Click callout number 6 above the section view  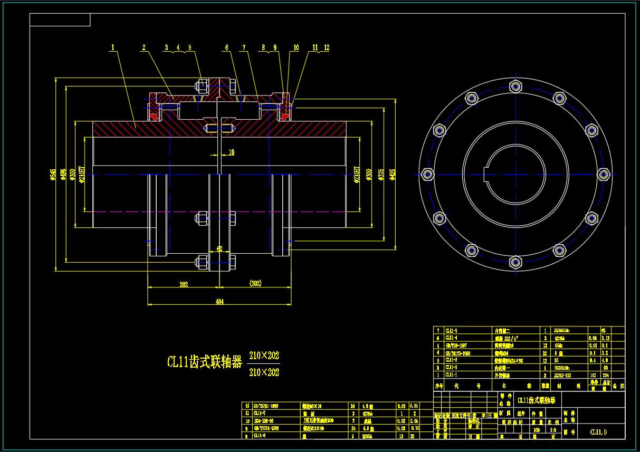pos(227,47)
